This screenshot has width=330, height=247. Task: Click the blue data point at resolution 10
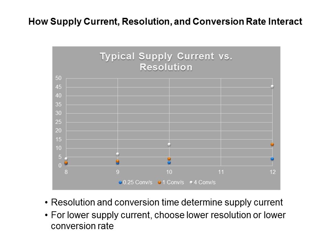(169, 163)
